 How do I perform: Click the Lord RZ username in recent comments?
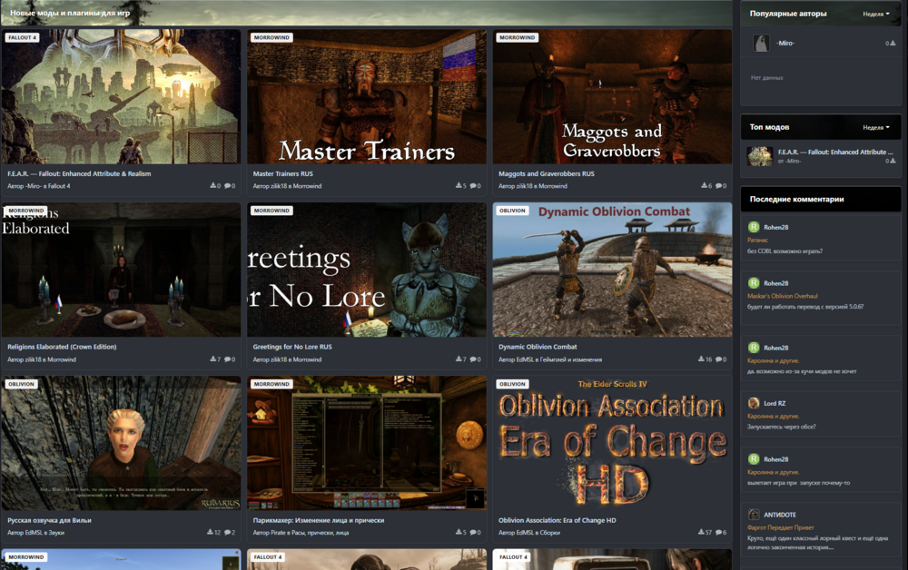coord(775,403)
